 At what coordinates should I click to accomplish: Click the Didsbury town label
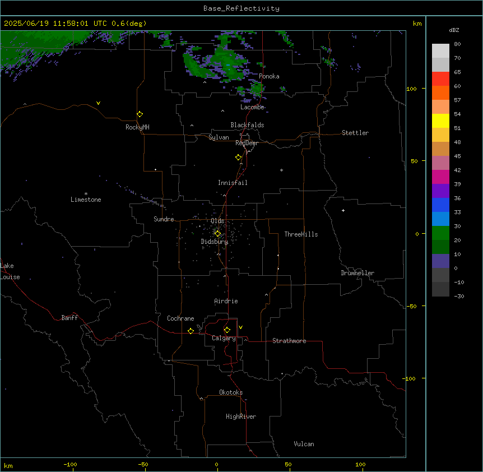[215, 242]
